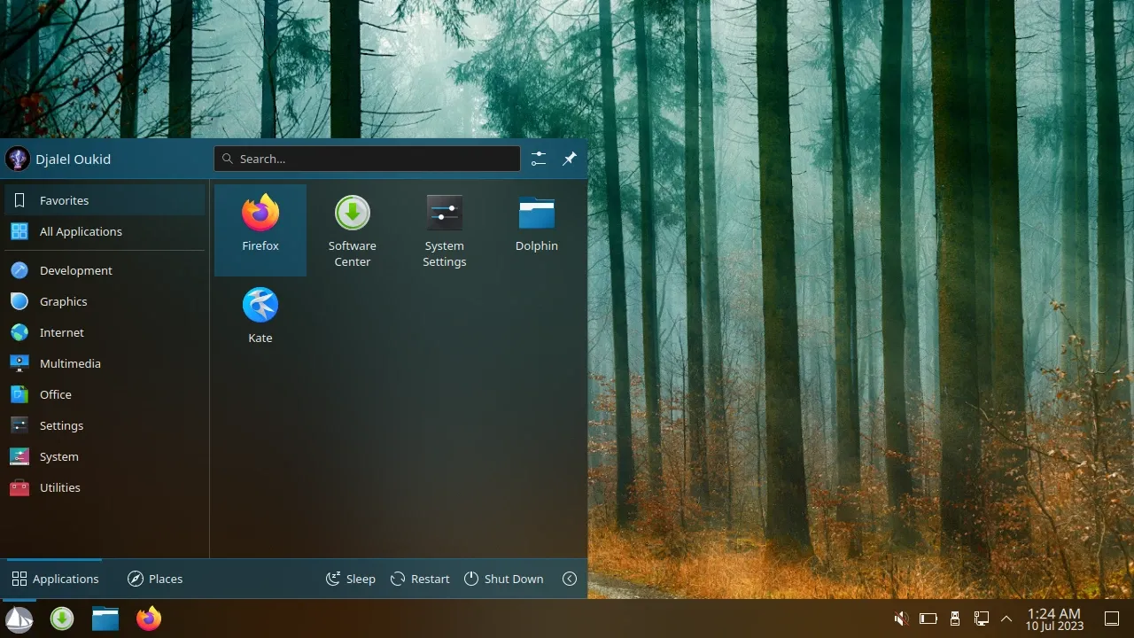Screen dimensions: 1134x638
Task: Show All Applications category
Action: click(x=105, y=231)
